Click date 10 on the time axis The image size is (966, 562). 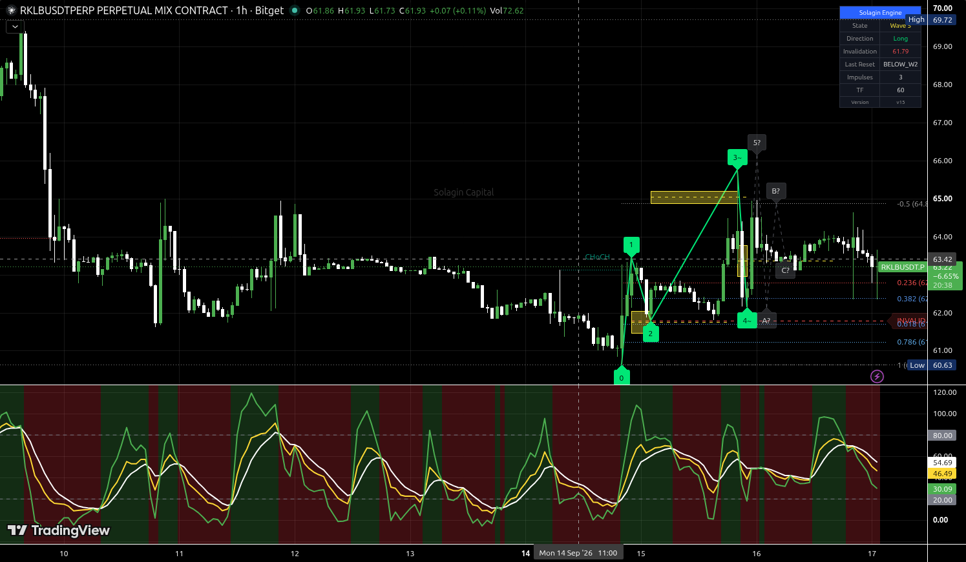[63, 553]
